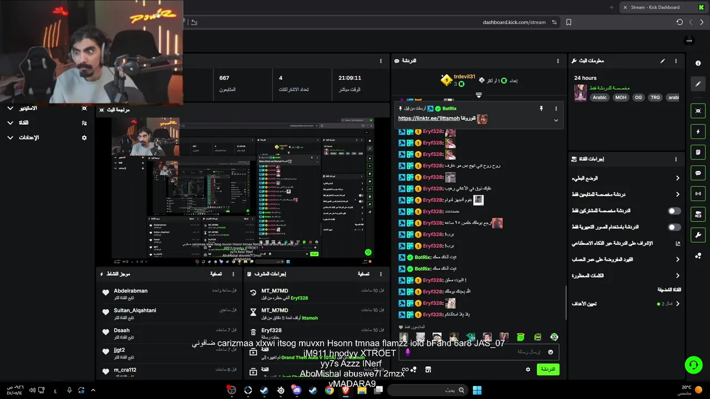Viewport: 710px width, 399px height.
Task: Reload the dashboard.kick.com page
Action: coord(679,22)
